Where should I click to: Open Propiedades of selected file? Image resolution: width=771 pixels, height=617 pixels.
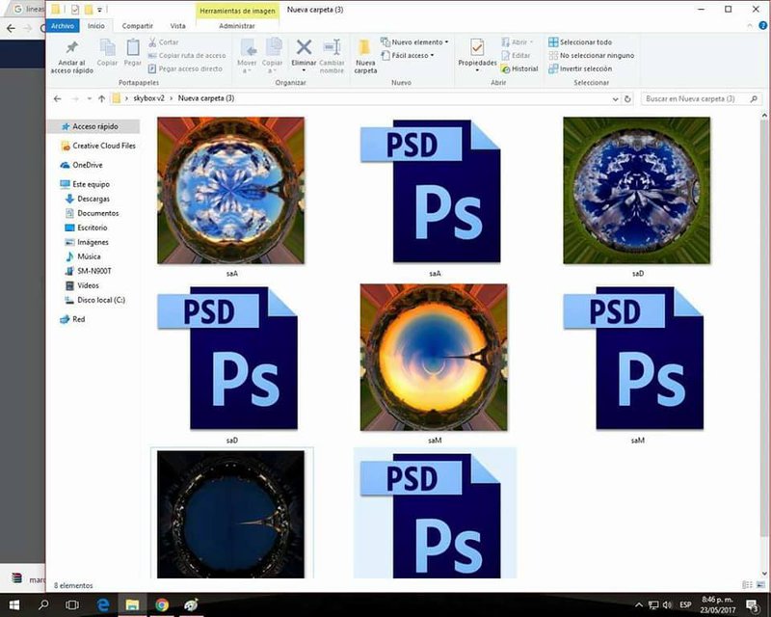(x=477, y=53)
